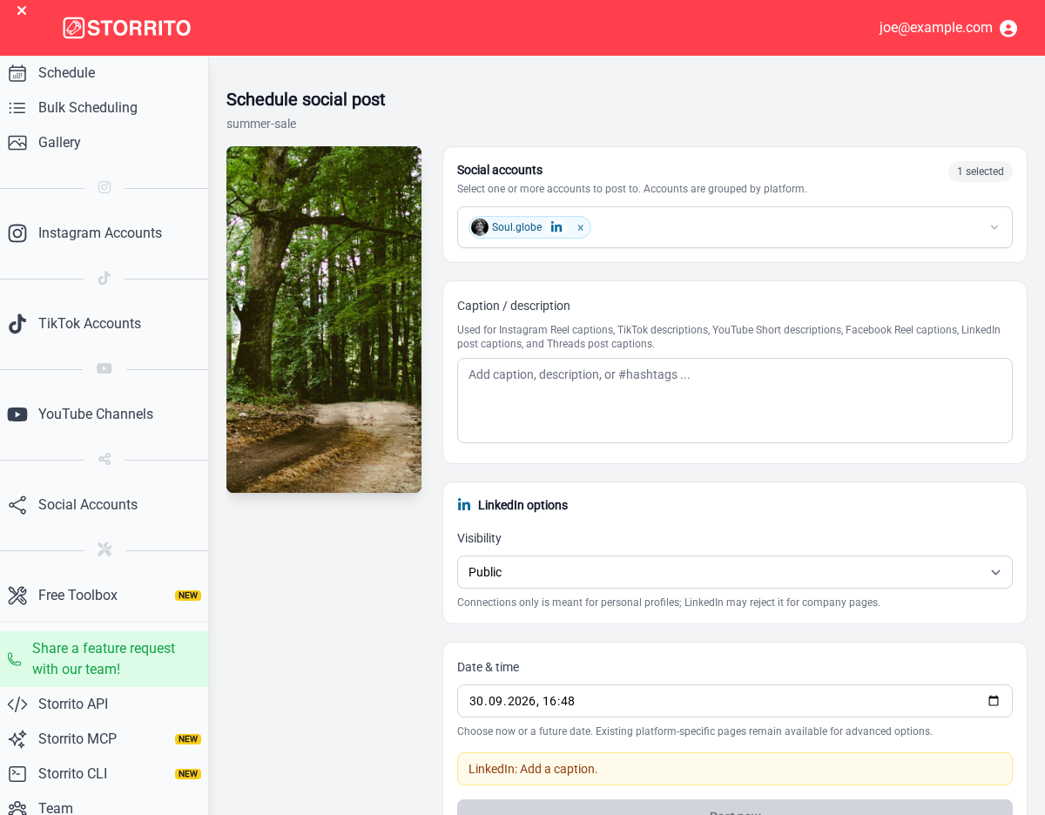Click the "Schedule social post" heading
The height and width of the screenshot is (815, 1045).
pos(306,99)
